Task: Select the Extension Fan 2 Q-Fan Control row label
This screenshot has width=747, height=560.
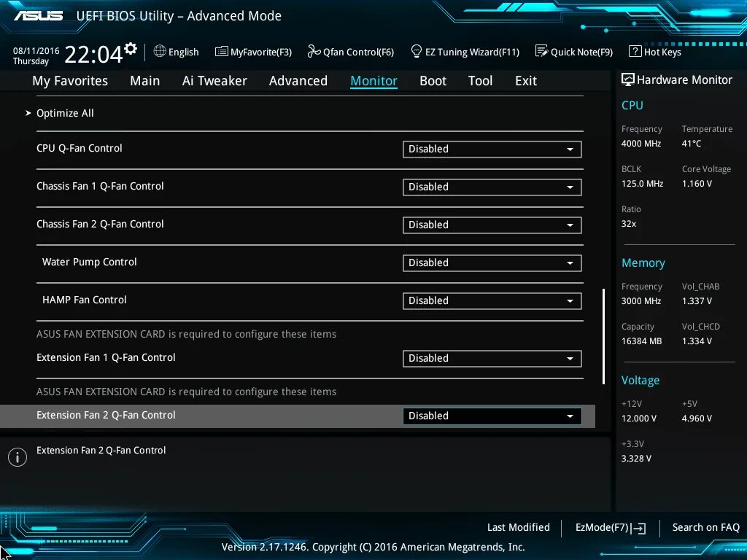Action: 106,415
